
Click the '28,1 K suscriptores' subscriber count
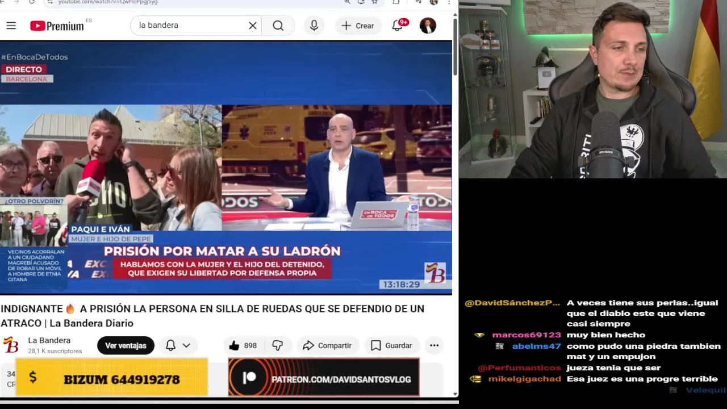point(55,351)
